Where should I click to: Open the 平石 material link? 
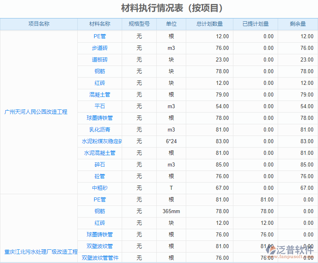coord(100,106)
